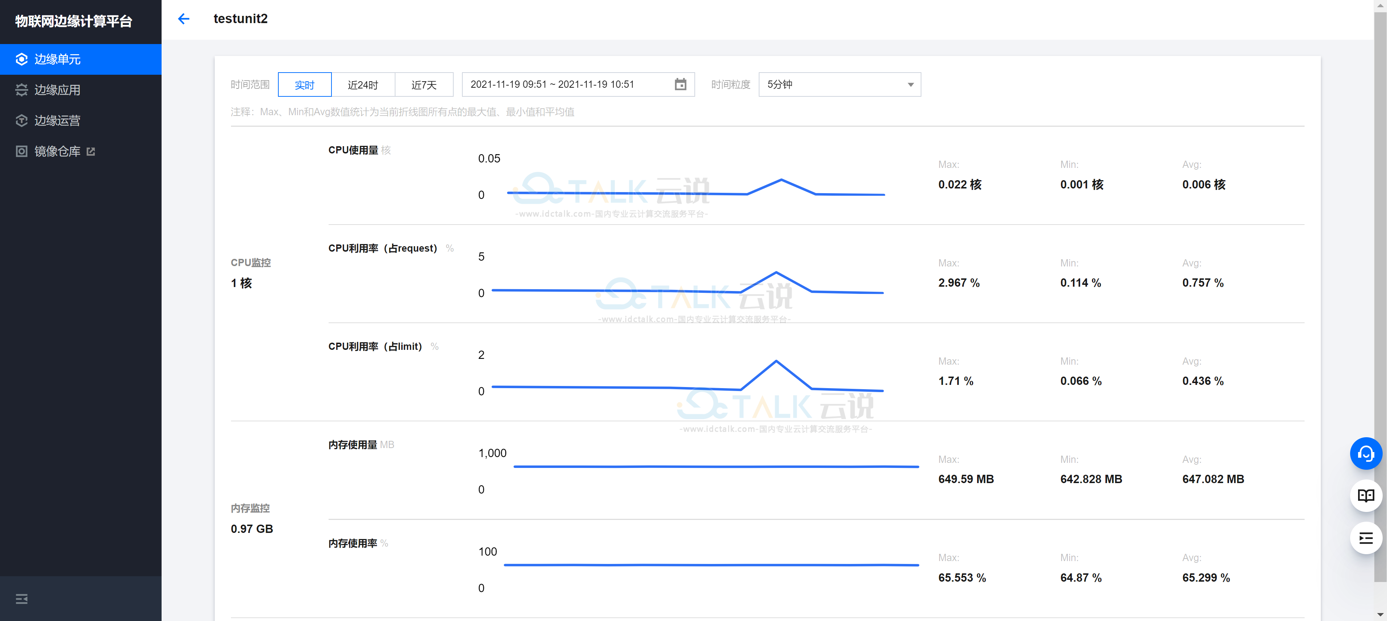Expand the 5分钟 time granularity dropdown
The height and width of the screenshot is (621, 1387).
point(840,84)
